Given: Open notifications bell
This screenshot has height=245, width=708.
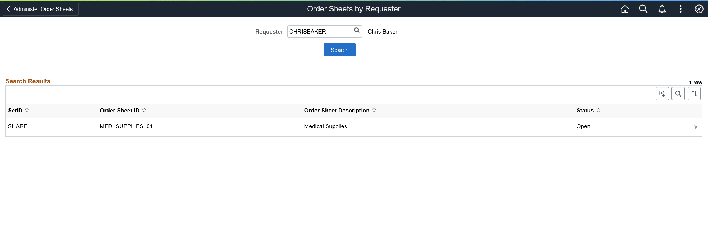Looking at the screenshot, I should click(x=662, y=9).
